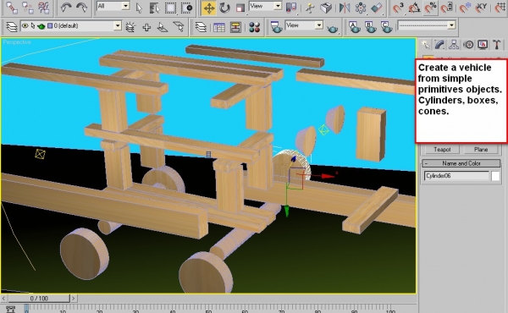
Task: Select the Select and Link tool
Action: (13, 8)
